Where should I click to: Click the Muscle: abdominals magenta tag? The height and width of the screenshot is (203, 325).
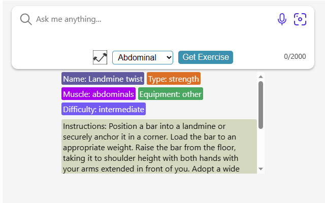click(99, 94)
